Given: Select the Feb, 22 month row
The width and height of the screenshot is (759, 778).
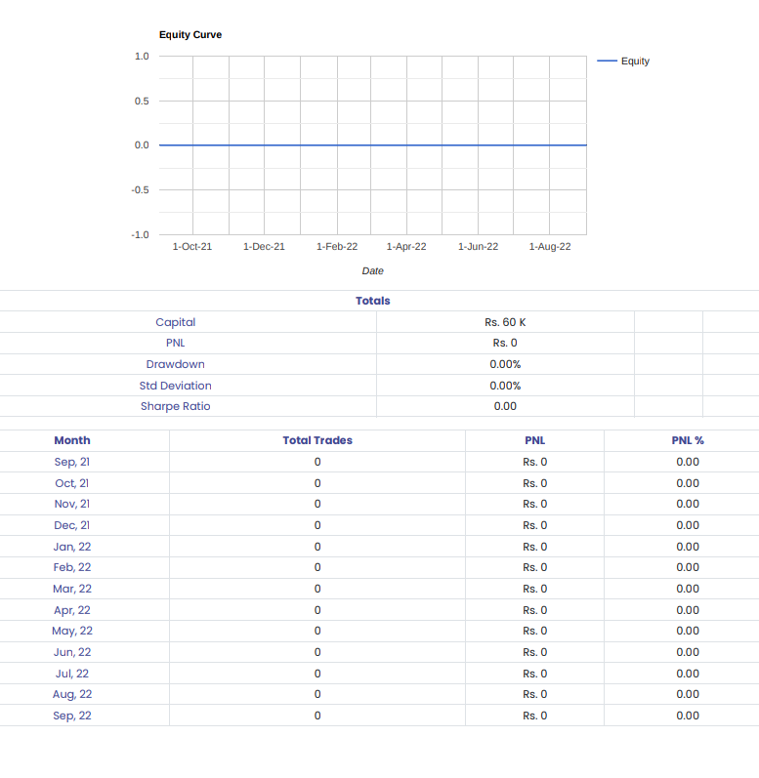Looking at the screenshot, I should (x=379, y=567).
